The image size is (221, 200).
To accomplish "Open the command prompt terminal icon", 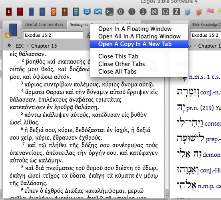I will point(110,12).
